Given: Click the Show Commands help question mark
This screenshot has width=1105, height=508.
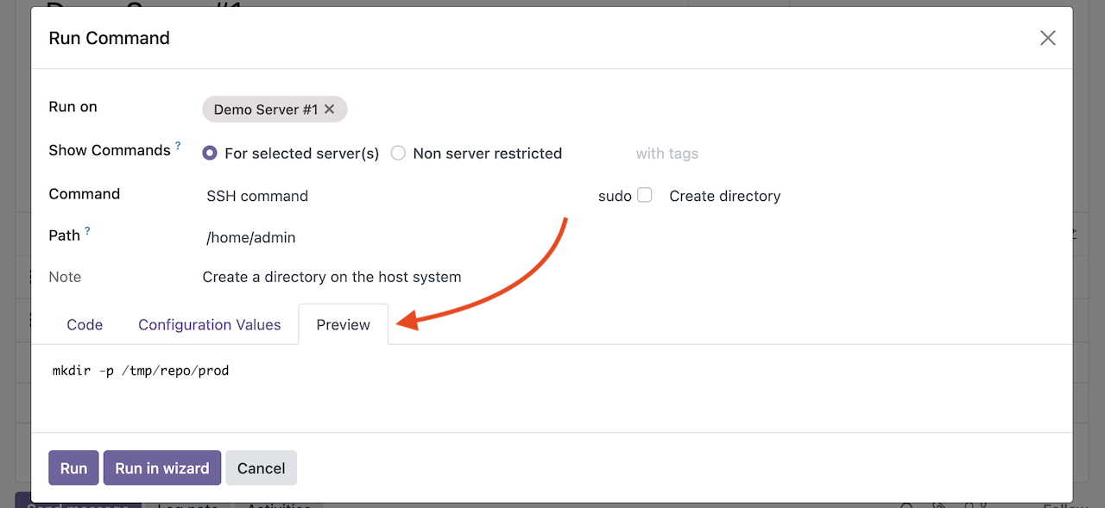Looking at the screenshot, I should (179, 146).
